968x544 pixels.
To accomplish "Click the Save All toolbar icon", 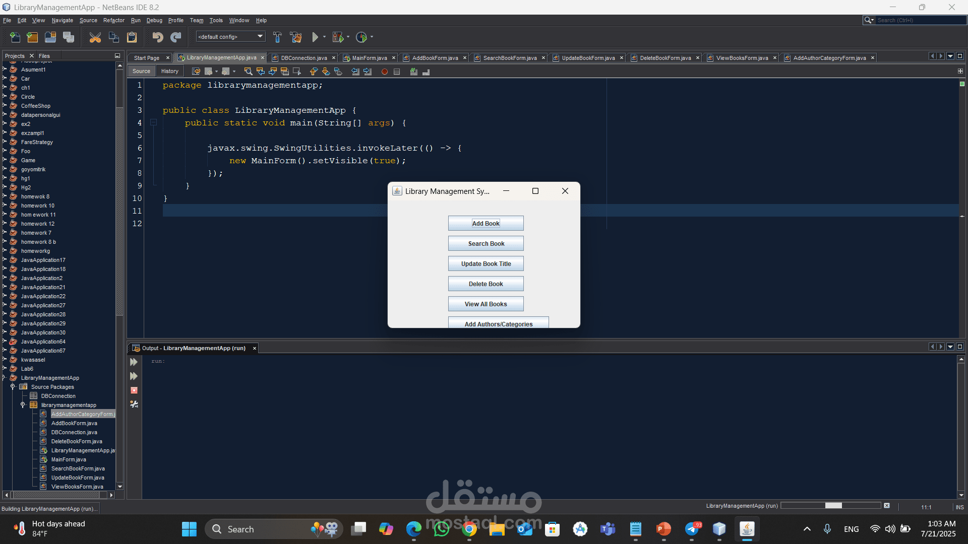I will click(x=69, y=37).
